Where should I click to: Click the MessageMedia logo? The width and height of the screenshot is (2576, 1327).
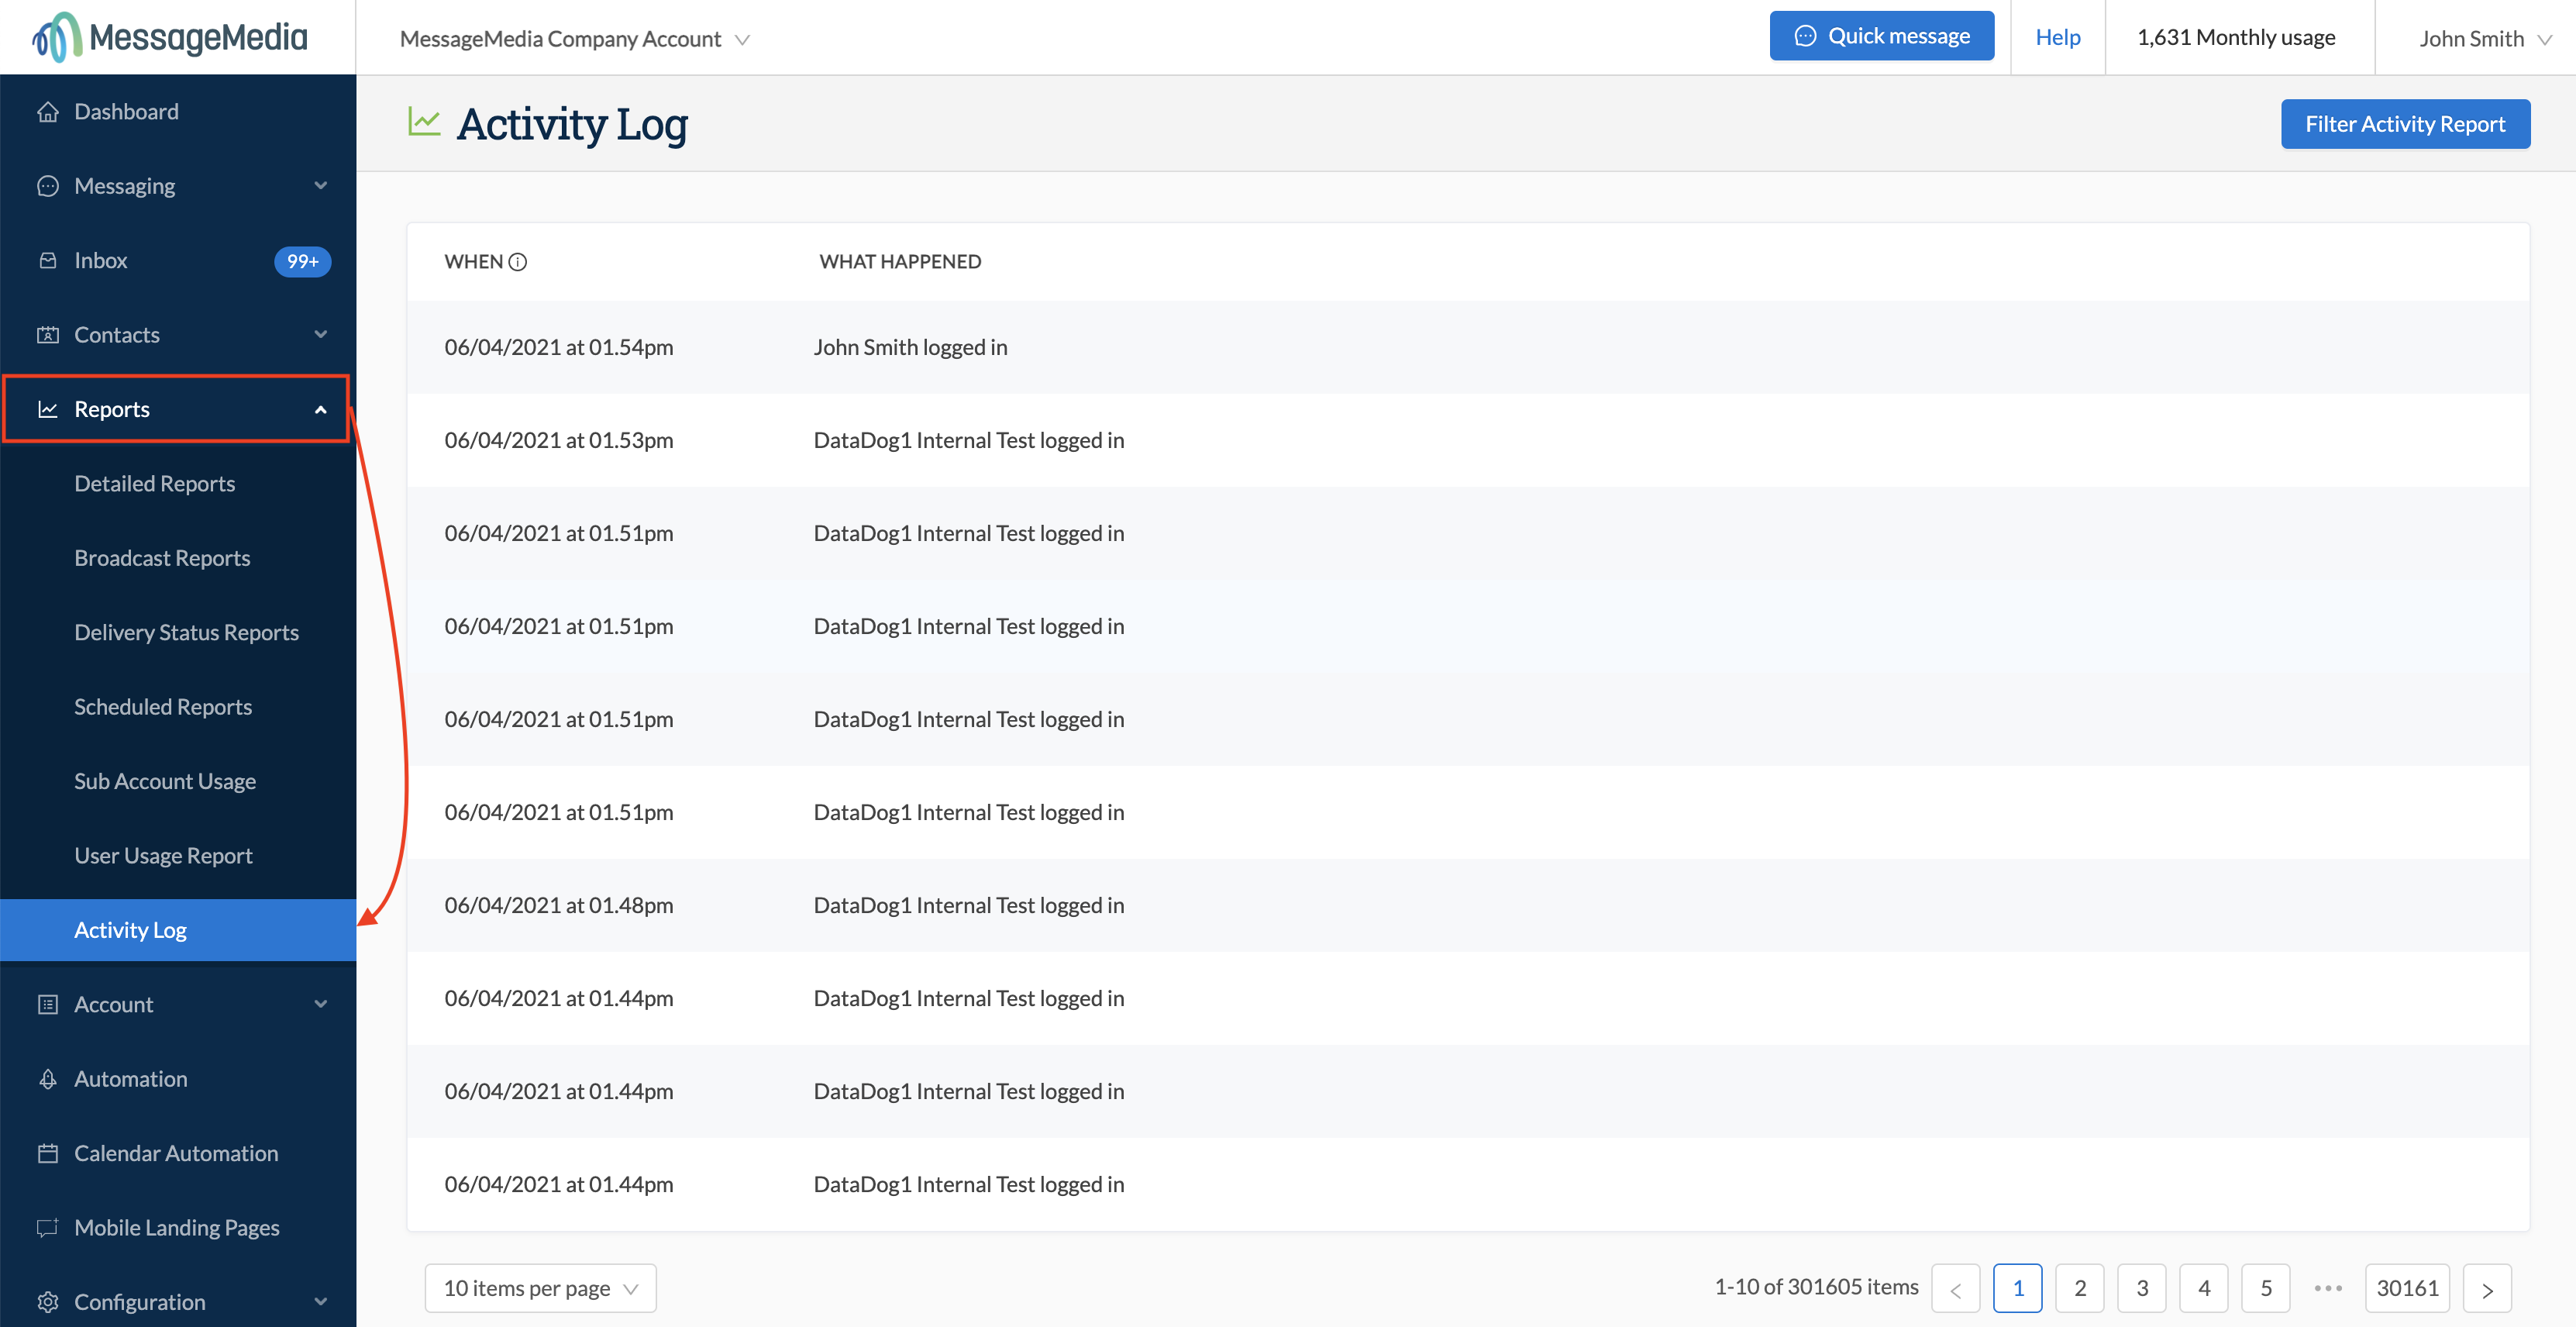click(166, 36)
